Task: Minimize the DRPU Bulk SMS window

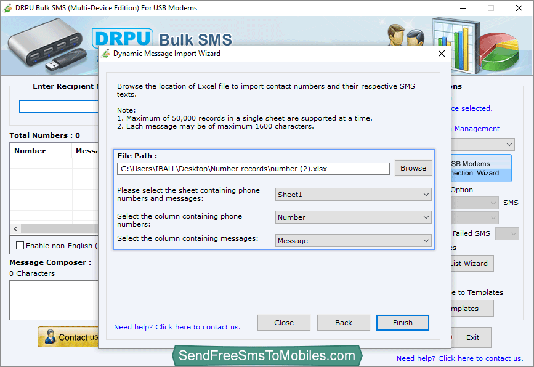Action: tap(463, 8)
